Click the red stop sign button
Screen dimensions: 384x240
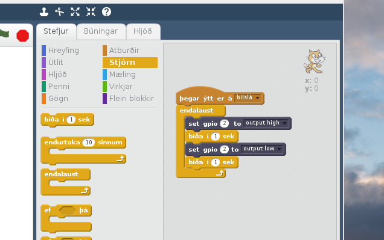pos(22,36)
